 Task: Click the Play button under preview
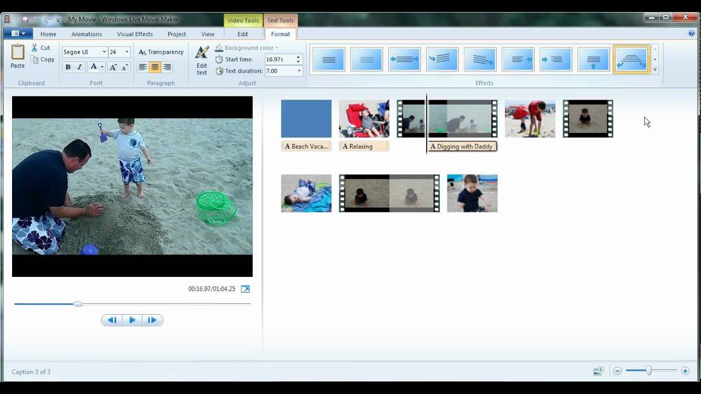tap(132, 320)
